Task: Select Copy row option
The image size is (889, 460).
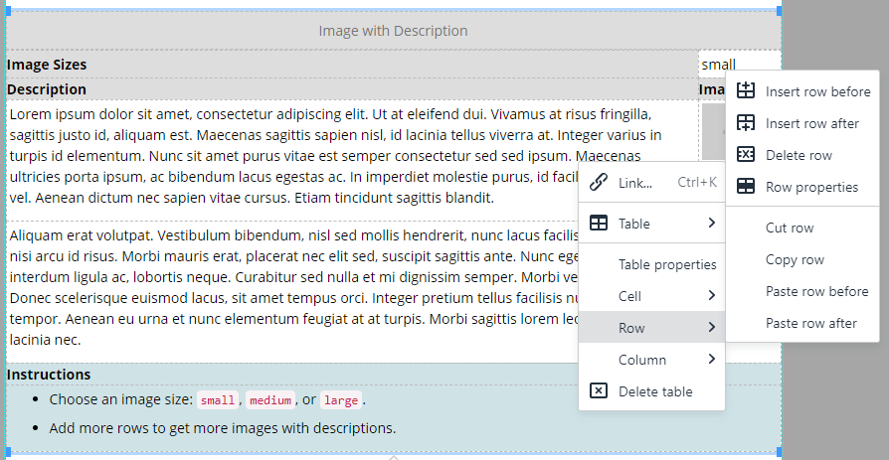Action: click(x=795, y=259)
